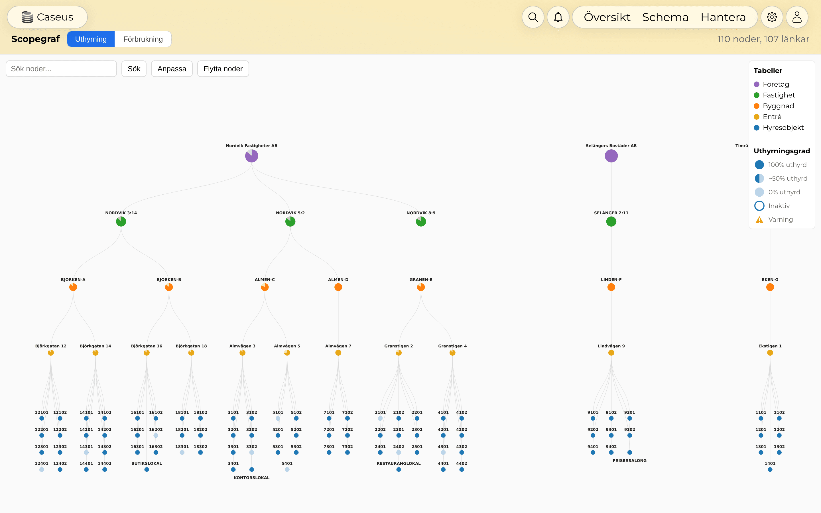Expand the Almvägen 5 entrance node
Screen dimensions: 821x513
(287, 353)
